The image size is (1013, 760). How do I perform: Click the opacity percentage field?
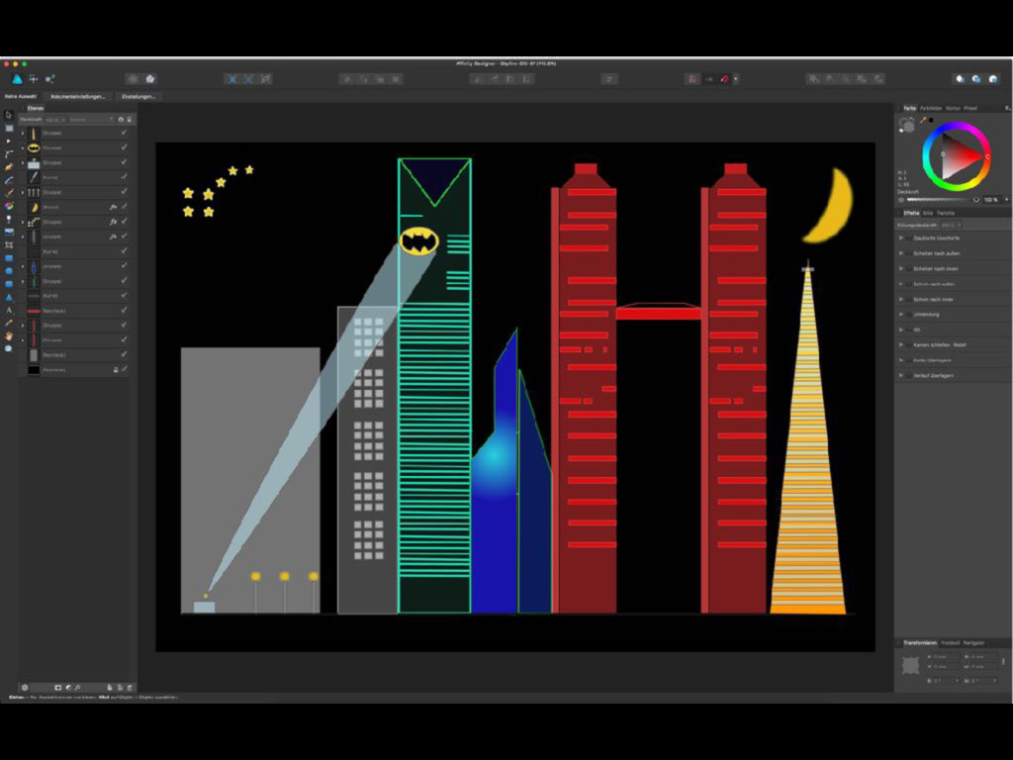tap(991, 200)
